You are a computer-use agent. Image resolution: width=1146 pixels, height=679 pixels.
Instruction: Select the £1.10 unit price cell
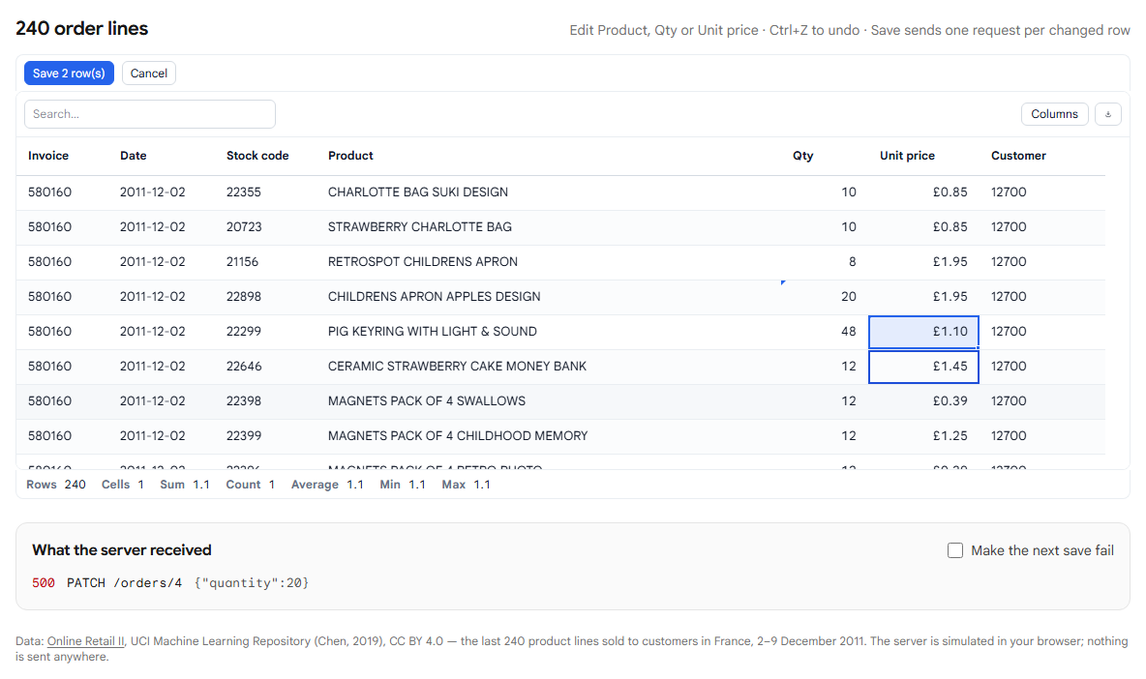(x=923, y=332)
